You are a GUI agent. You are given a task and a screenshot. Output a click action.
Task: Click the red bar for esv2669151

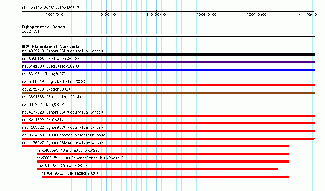click(x=163, y=162)
